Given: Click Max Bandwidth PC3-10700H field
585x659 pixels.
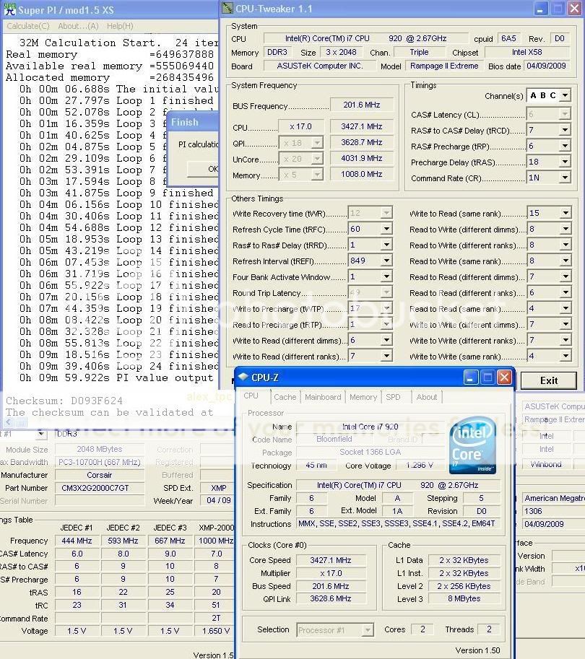Looking at the screenshot, I should point(100,462).
